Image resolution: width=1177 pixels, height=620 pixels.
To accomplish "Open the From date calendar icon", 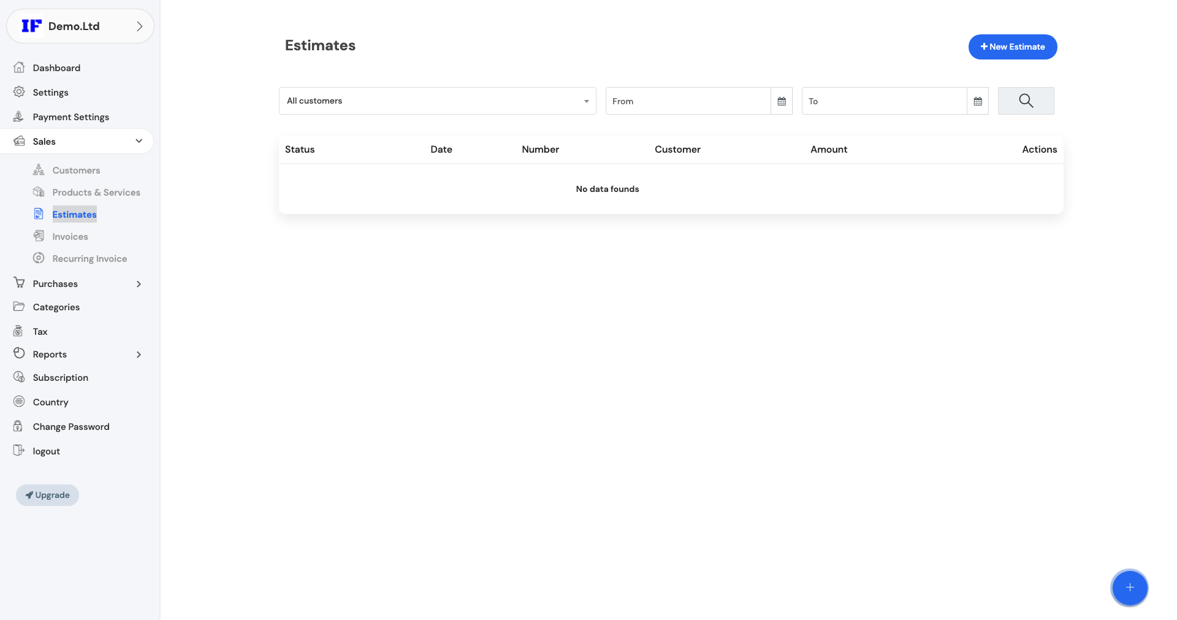I will (782, 101).
